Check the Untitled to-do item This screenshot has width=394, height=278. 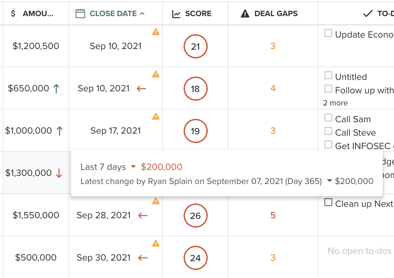[x=328, y=75]
